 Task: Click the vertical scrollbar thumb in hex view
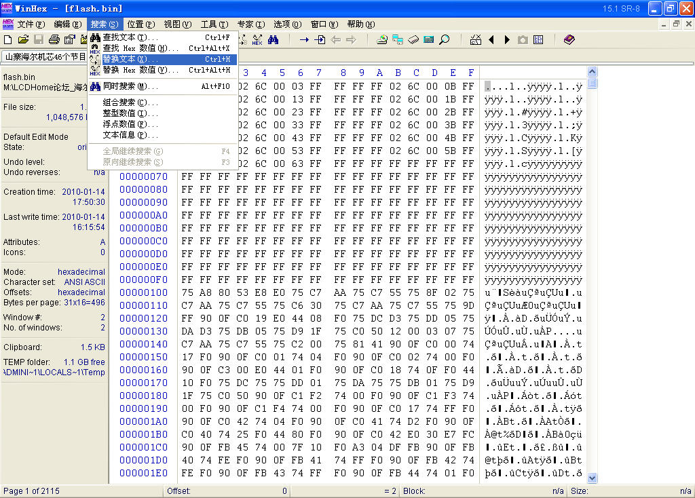[592, 83]
